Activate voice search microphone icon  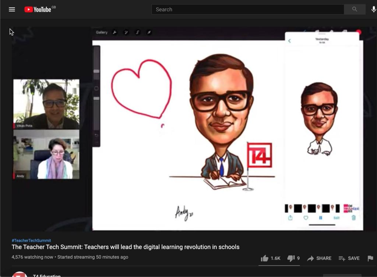[374, 10]
